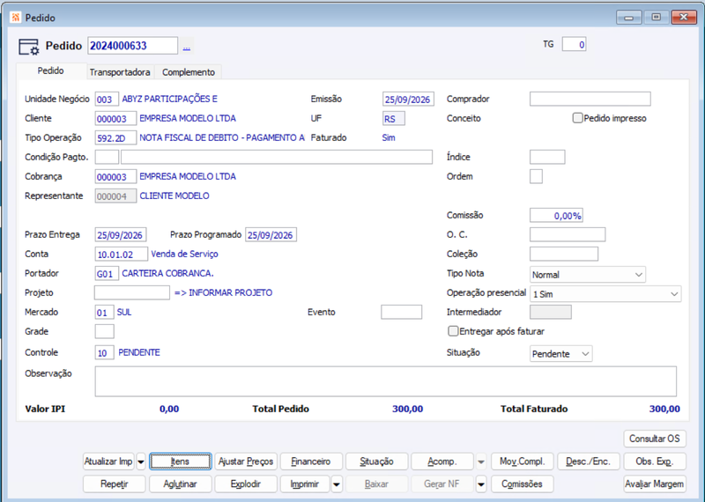Click the Cobrança code field
The height and width of the screenshot is (502, 705).
pos(115,177)
